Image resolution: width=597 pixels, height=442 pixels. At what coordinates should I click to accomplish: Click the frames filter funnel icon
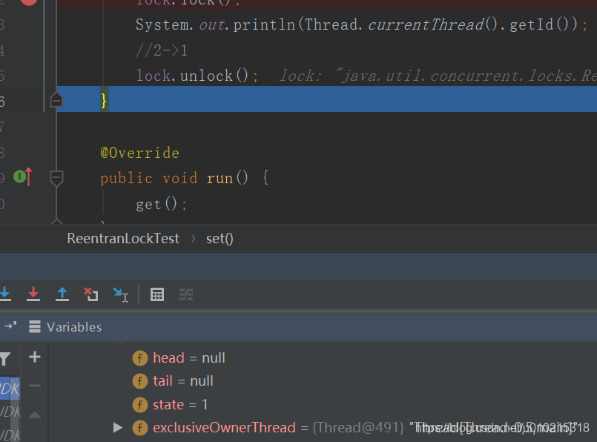point(5,359)
